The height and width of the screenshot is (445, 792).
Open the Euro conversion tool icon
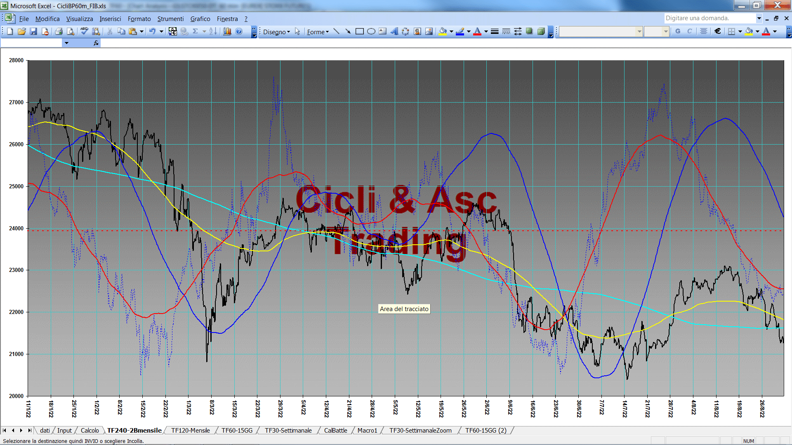(173, 31)
